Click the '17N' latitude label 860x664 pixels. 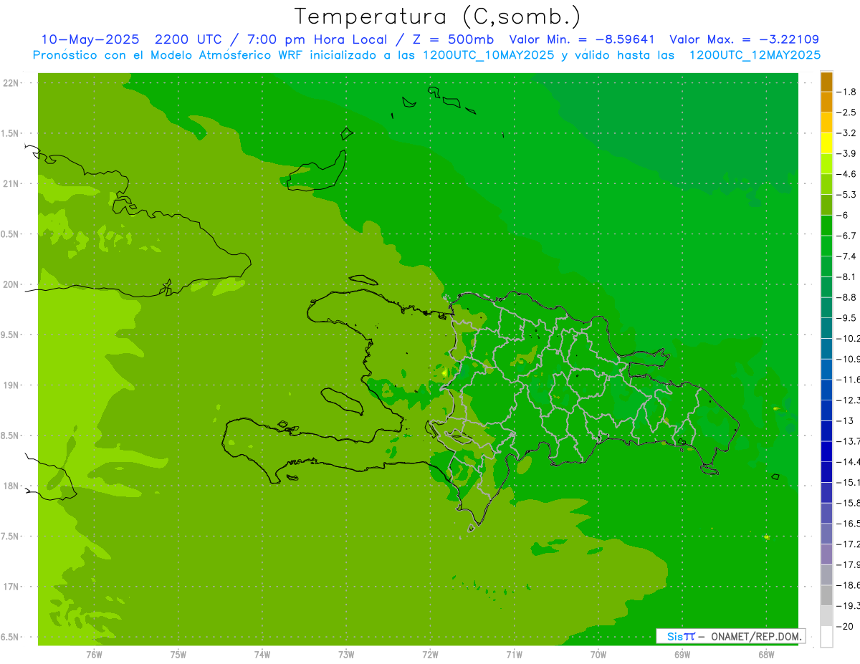point(11,587)
